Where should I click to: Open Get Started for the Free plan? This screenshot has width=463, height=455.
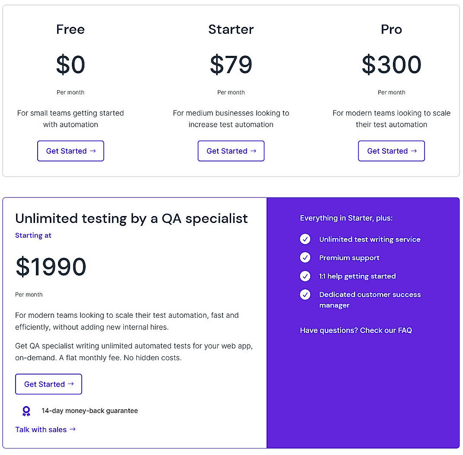(70, 151)
